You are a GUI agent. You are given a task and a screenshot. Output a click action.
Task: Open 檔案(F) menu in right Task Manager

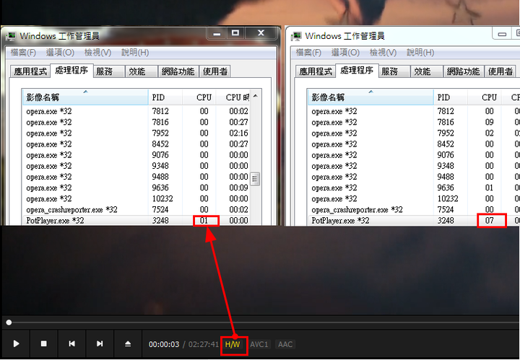point(308,53)
